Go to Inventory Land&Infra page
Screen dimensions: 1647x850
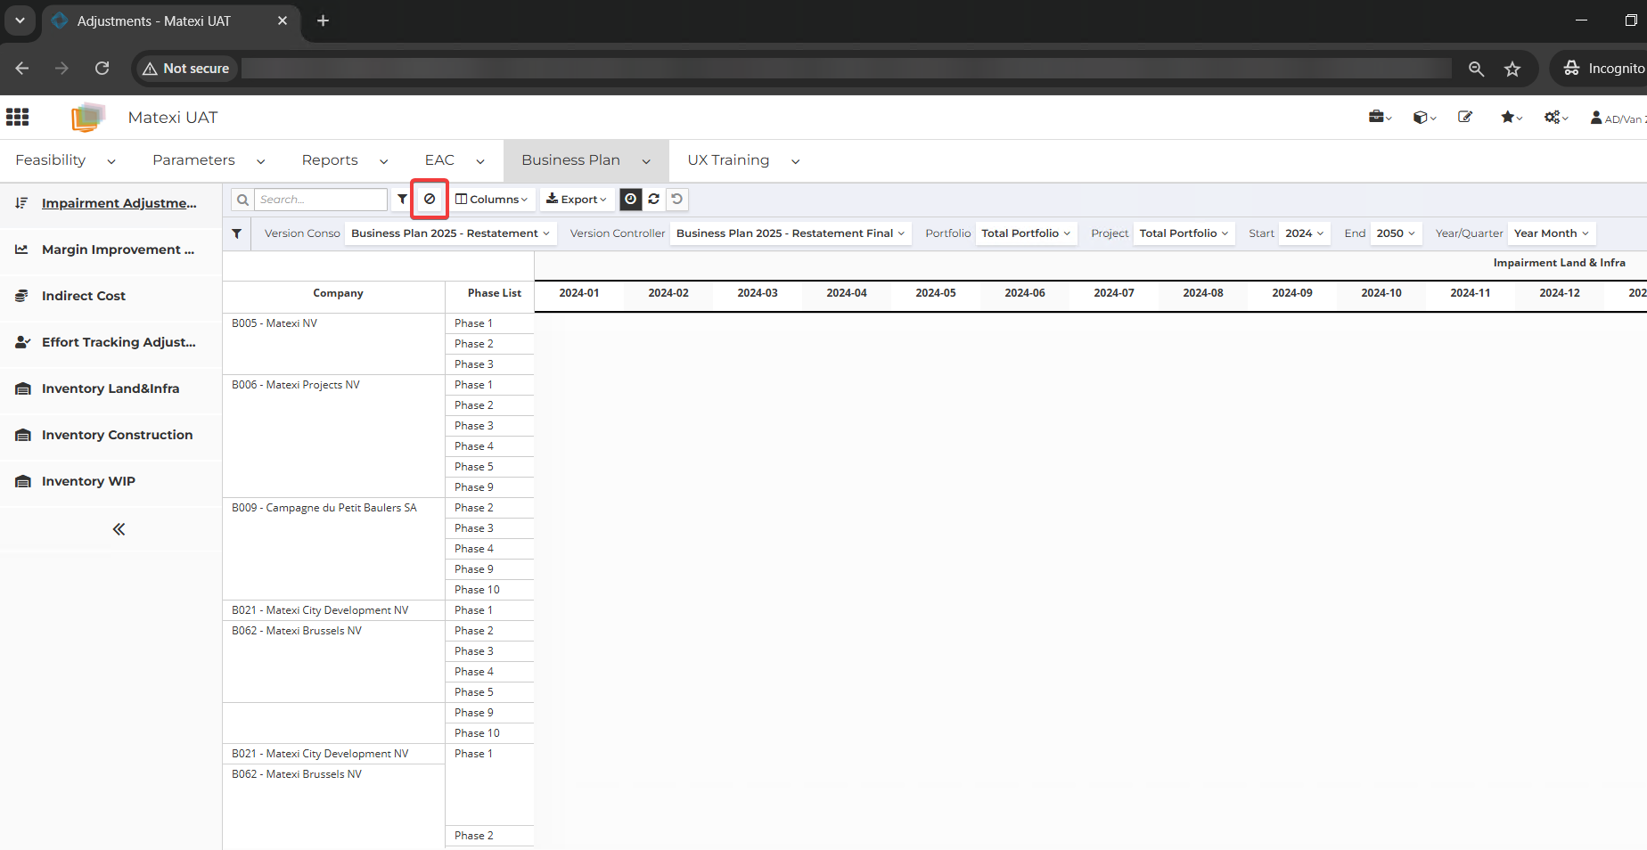tap(111, 388)
